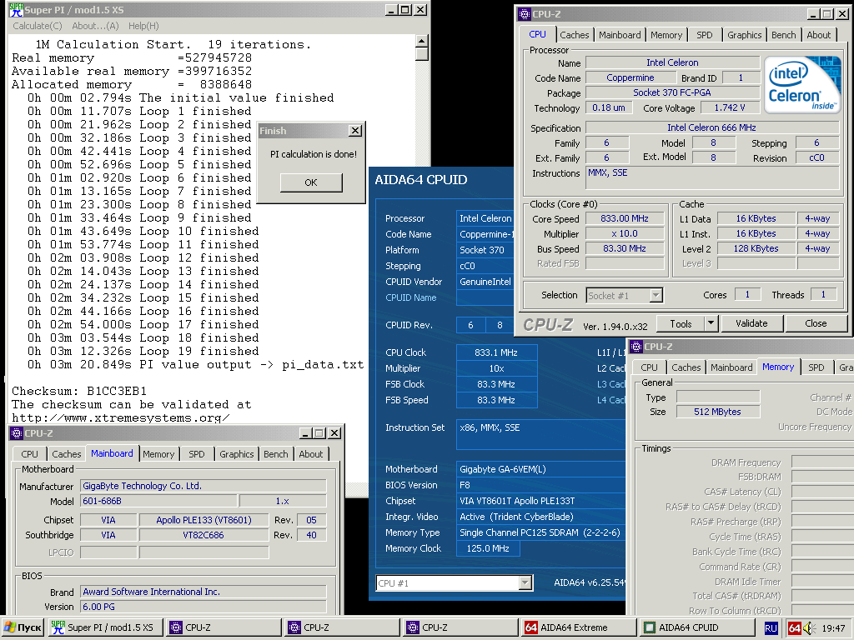Expand the Tools dropdown arrow in CPU-Z
854x640 pixels.
(x=711, y=323)
